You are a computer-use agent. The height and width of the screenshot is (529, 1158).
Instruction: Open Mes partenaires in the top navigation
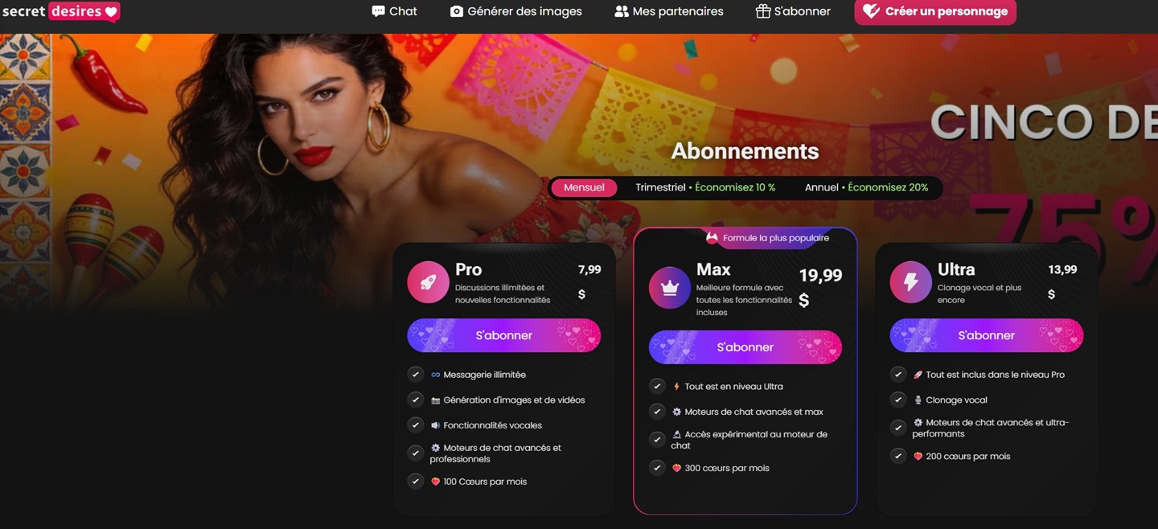click(669, 11)
